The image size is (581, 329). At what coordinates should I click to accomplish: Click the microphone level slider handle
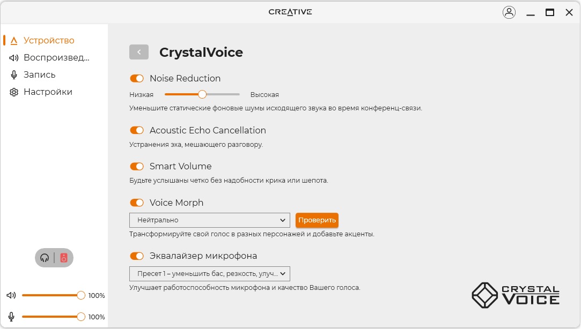81,317
